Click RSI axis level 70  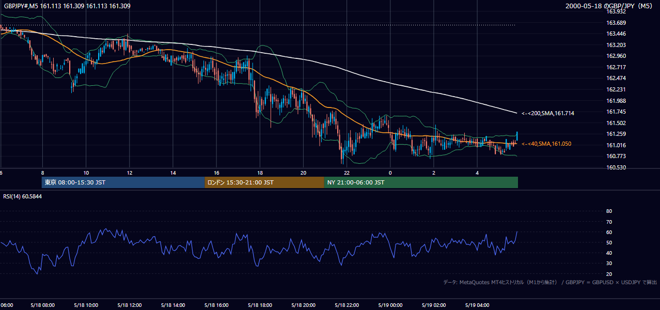609,222
